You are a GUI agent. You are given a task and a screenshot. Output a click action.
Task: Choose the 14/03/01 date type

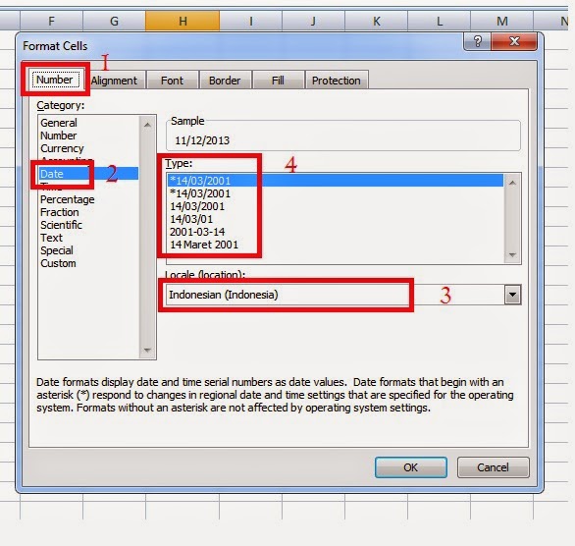tap(336, 219)
